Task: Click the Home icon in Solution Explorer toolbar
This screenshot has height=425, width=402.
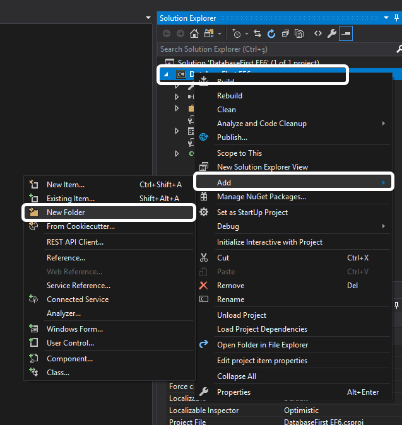Action: 194,33
